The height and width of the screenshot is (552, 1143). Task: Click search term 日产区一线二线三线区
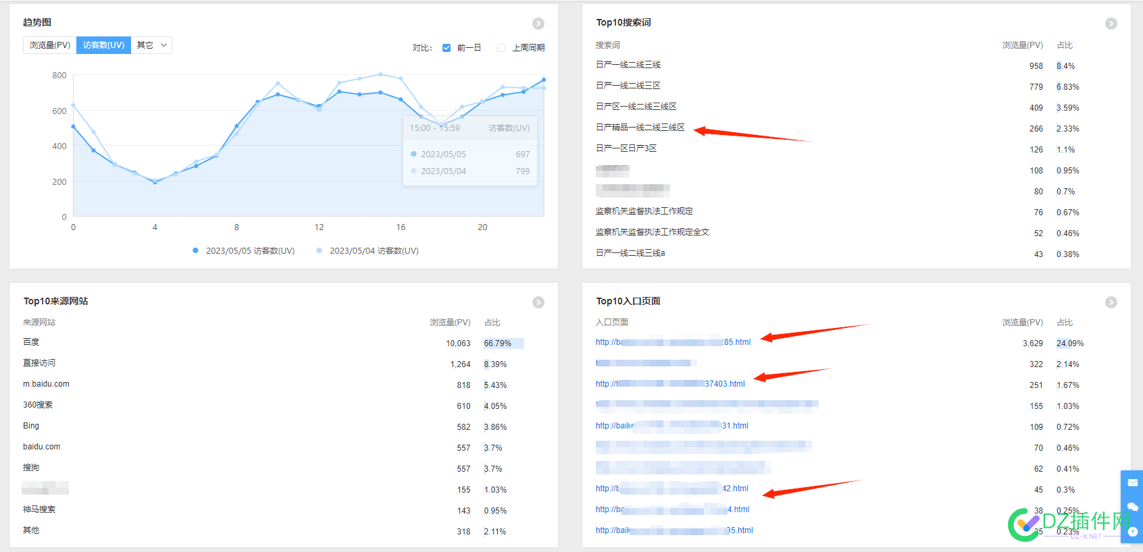636,107
